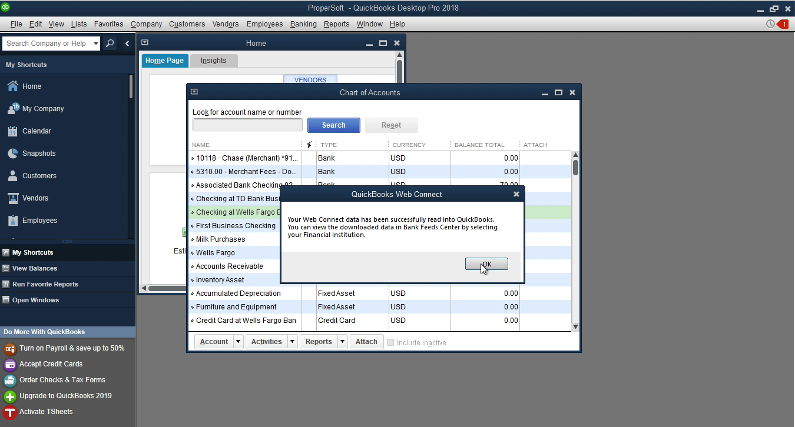Click Activate TSheets
The height and width of the screenshot is (427, 795).
point(46,412)
